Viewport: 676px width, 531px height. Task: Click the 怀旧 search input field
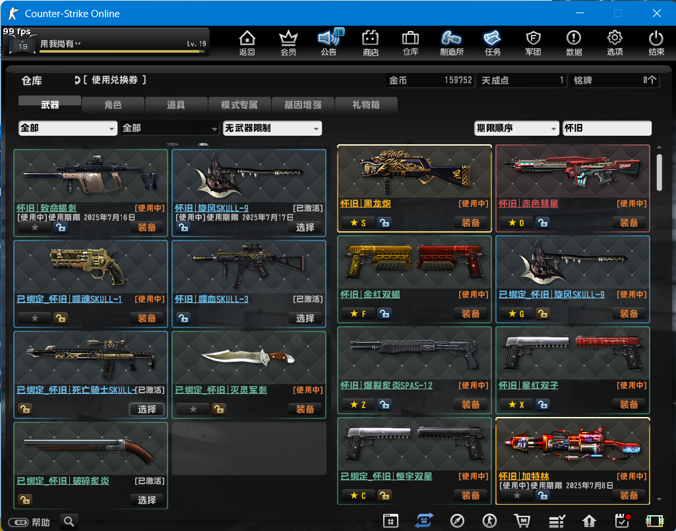click(607, 128)
